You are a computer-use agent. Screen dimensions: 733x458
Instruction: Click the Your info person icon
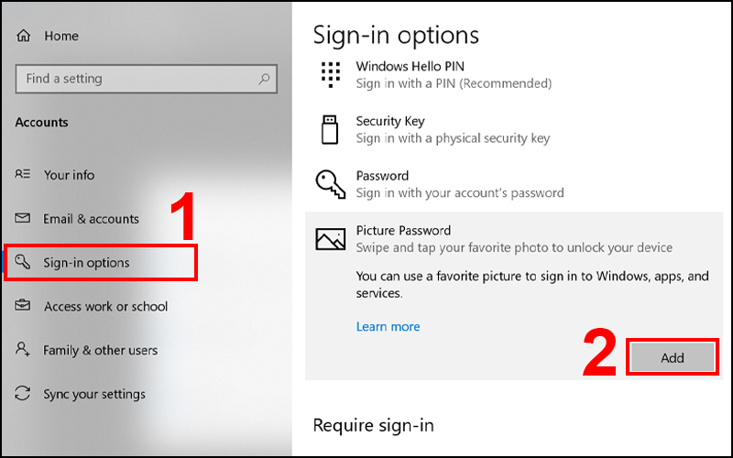[24, 175]
